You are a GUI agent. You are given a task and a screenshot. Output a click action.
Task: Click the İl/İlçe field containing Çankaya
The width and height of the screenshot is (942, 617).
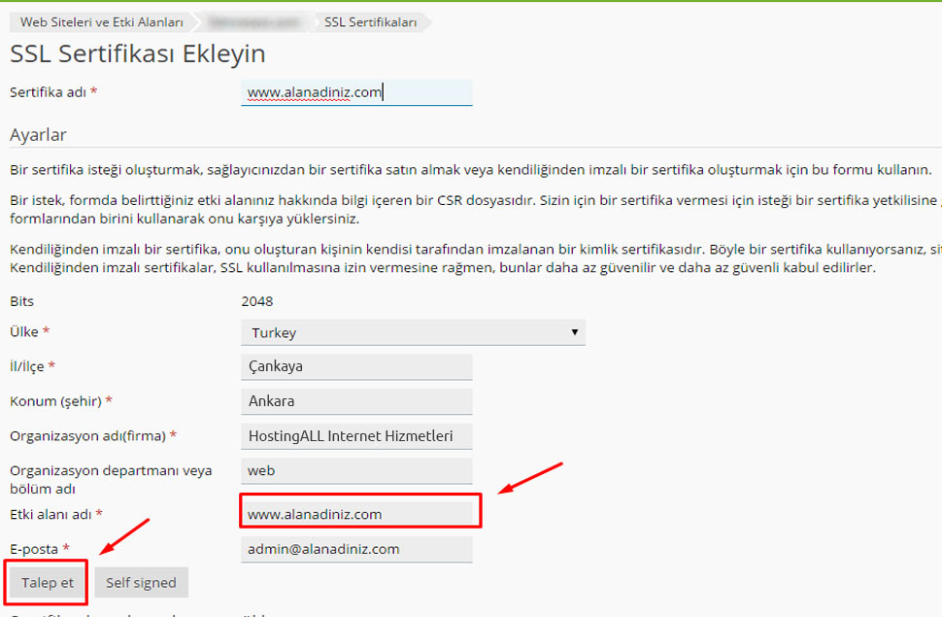coord(355,366)
